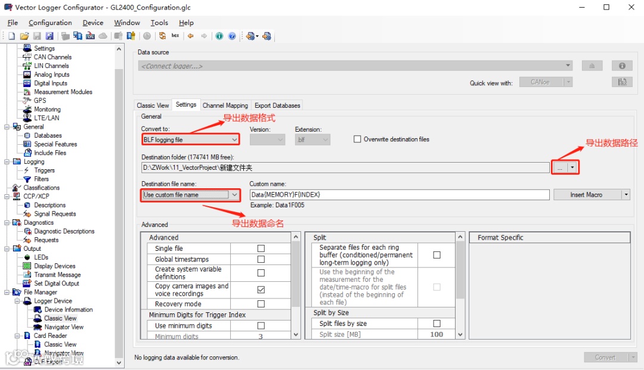Open Databases under General

[x=48, y=135]
